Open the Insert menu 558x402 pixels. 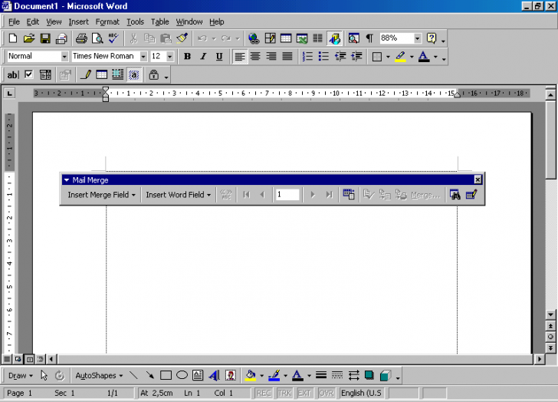(x=78, y=21)
